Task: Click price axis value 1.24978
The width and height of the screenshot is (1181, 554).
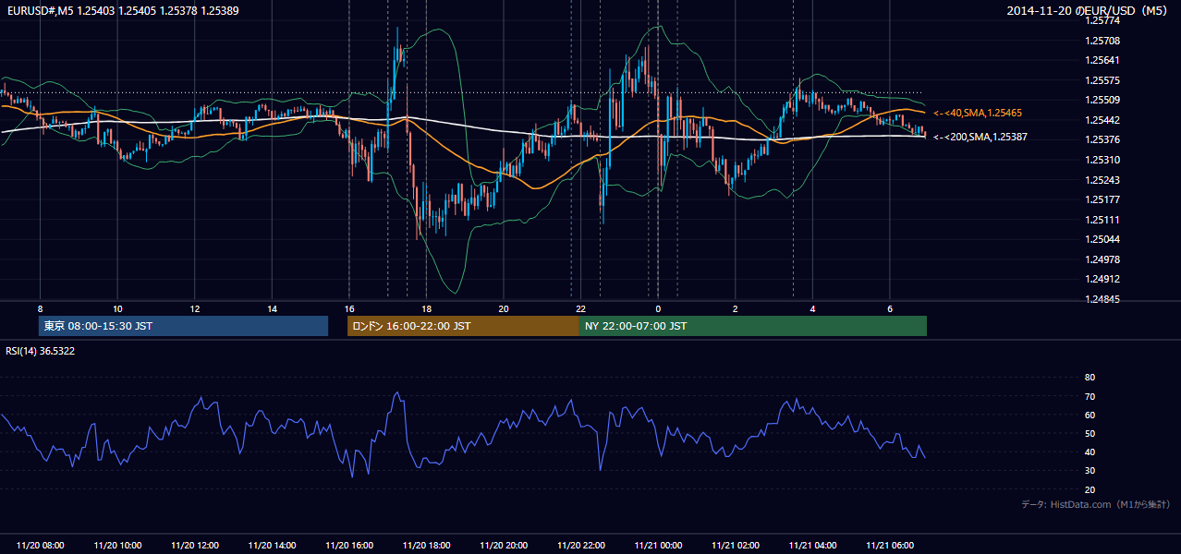Action: click(x=1102, y=259)
